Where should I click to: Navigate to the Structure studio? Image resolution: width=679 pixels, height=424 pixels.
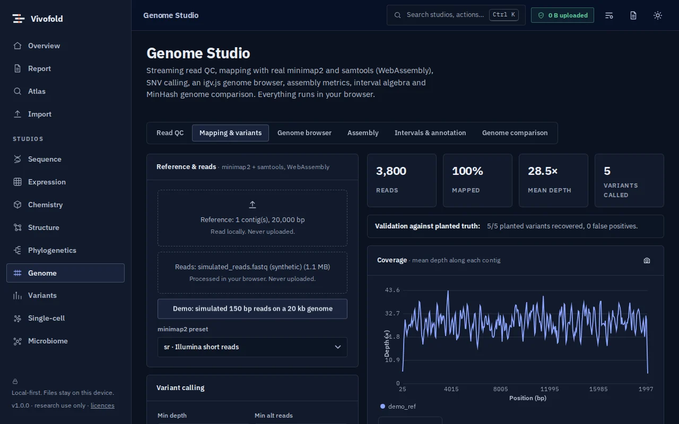65,227
